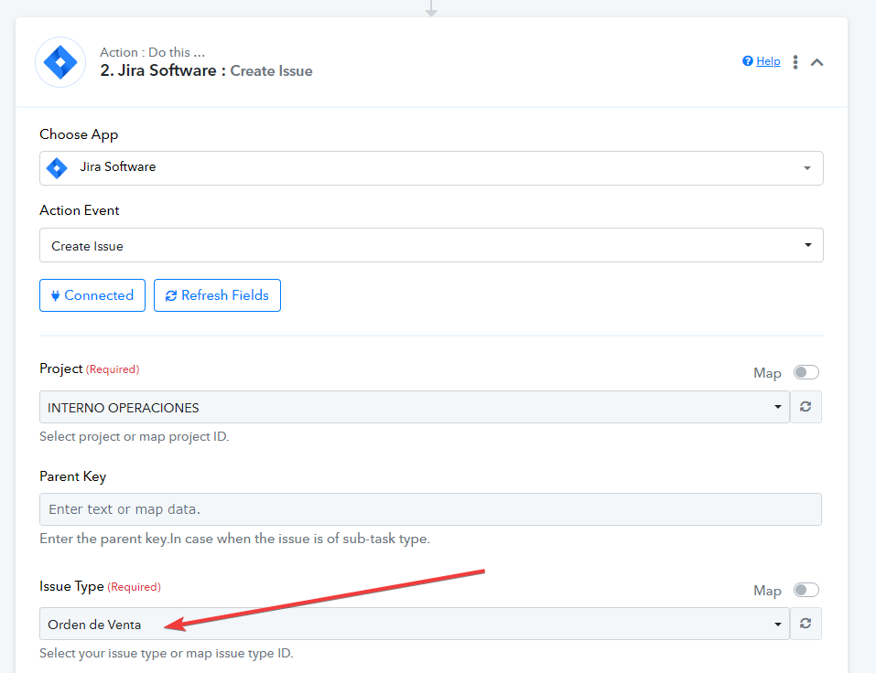This screenshot has width=876, height=673.
Task: Open the Action Event dropdown
Action: [431, 245]
